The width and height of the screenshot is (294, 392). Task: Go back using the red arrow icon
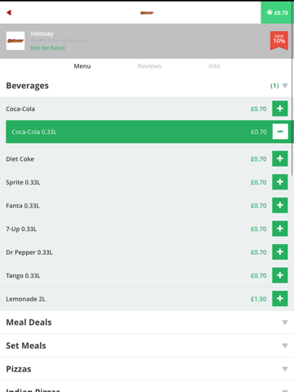[9, 12]
